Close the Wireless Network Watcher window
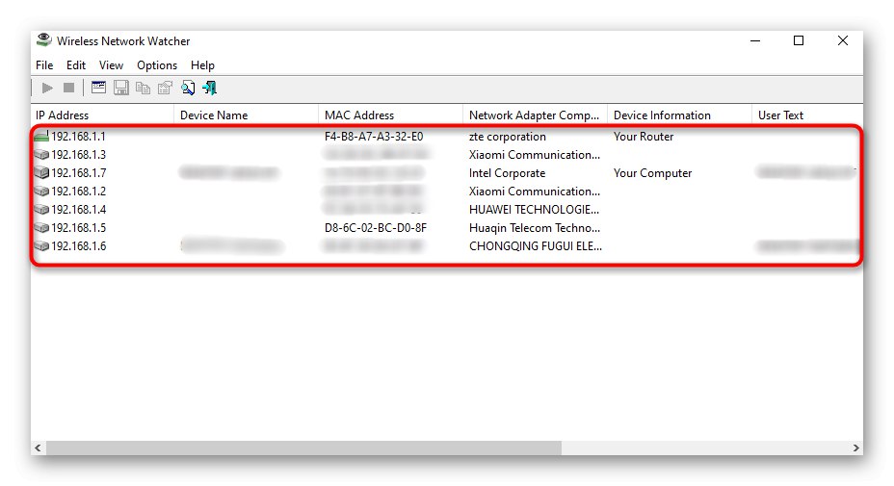Viewport: 894px width, 486px height. (843, 40)
